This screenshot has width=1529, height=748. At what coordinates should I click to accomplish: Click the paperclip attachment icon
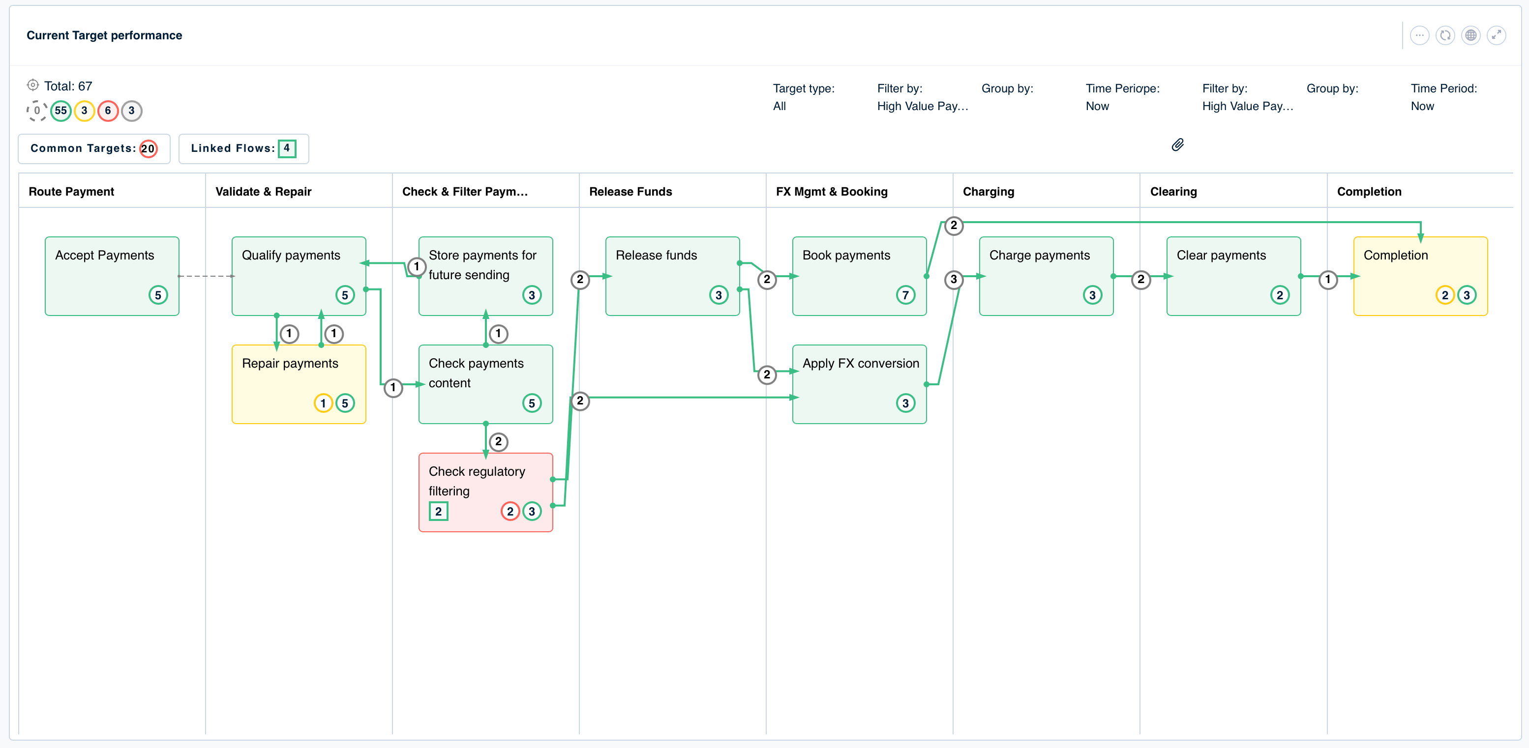(1178, 145)
